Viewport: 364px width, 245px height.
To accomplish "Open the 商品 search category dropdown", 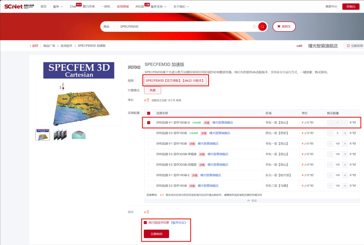I will 109,26.
